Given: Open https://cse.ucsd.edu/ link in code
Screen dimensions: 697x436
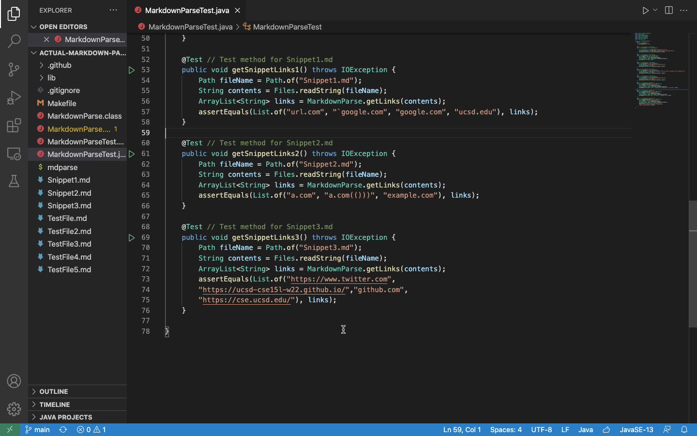Looking at the screenshot, I should point(247,300).
